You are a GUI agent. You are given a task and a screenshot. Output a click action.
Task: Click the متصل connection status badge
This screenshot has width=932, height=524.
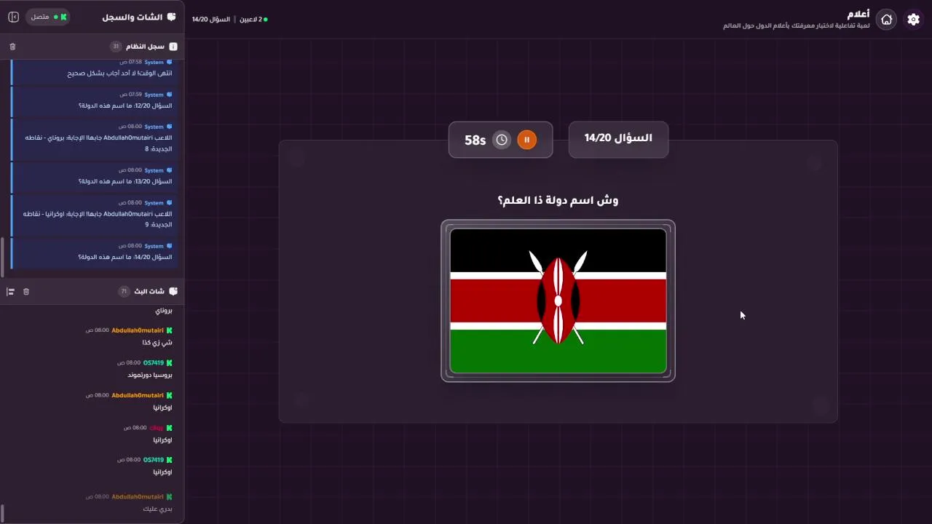tap(49, 17)
